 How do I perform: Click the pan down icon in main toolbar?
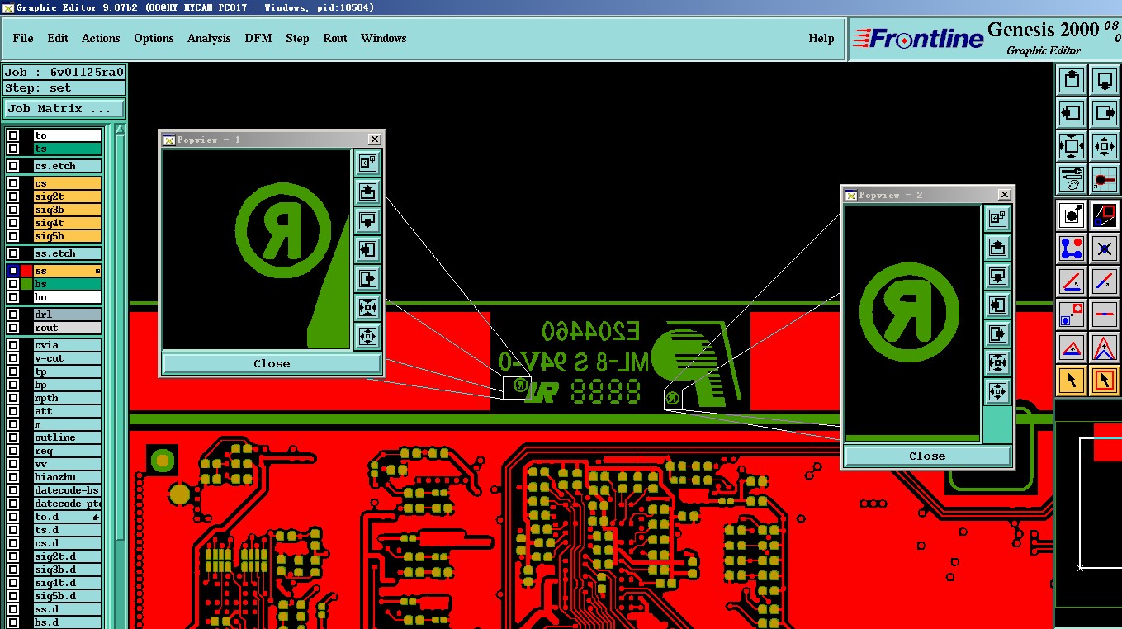(1105, 80)
